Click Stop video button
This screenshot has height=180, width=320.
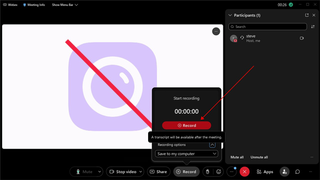(x=123, y=172)
